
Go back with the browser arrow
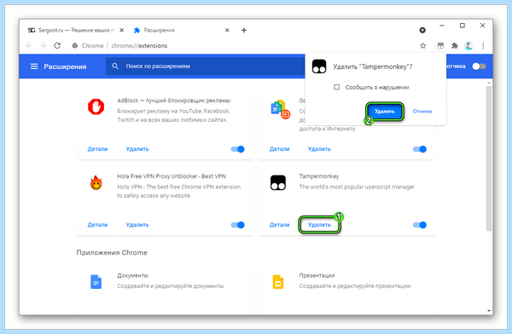point(29,46)
